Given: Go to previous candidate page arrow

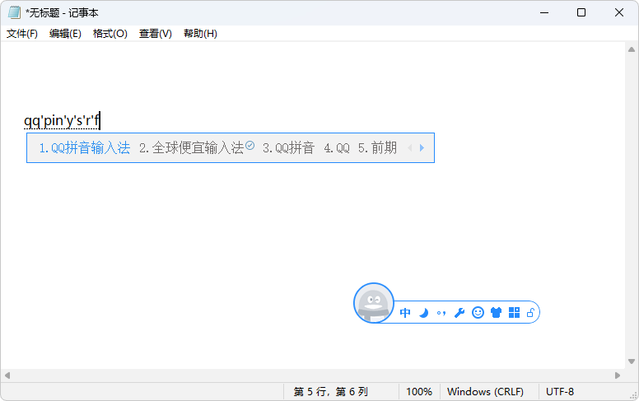Looking at the screenshot, I should [x=410, y=148].
